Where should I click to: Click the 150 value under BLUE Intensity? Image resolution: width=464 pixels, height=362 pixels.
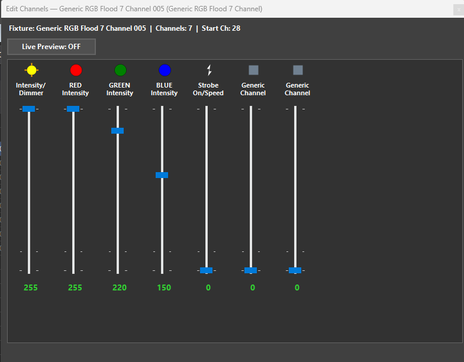click(164, 288)
